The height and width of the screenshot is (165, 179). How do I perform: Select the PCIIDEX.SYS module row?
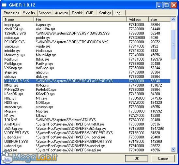87,42
